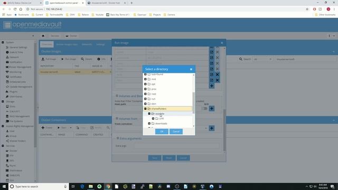Switch to the Settings tab
This screenshot has height=190, width=338.
click(100, 44)
